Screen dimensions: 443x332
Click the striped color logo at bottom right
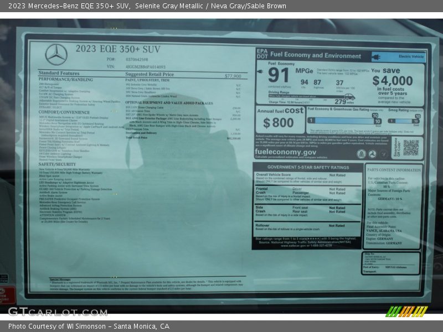407,312
